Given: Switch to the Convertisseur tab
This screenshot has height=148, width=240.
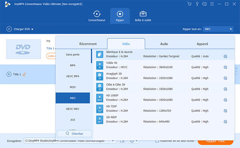Looking at the screenshot, I should 97,16.
